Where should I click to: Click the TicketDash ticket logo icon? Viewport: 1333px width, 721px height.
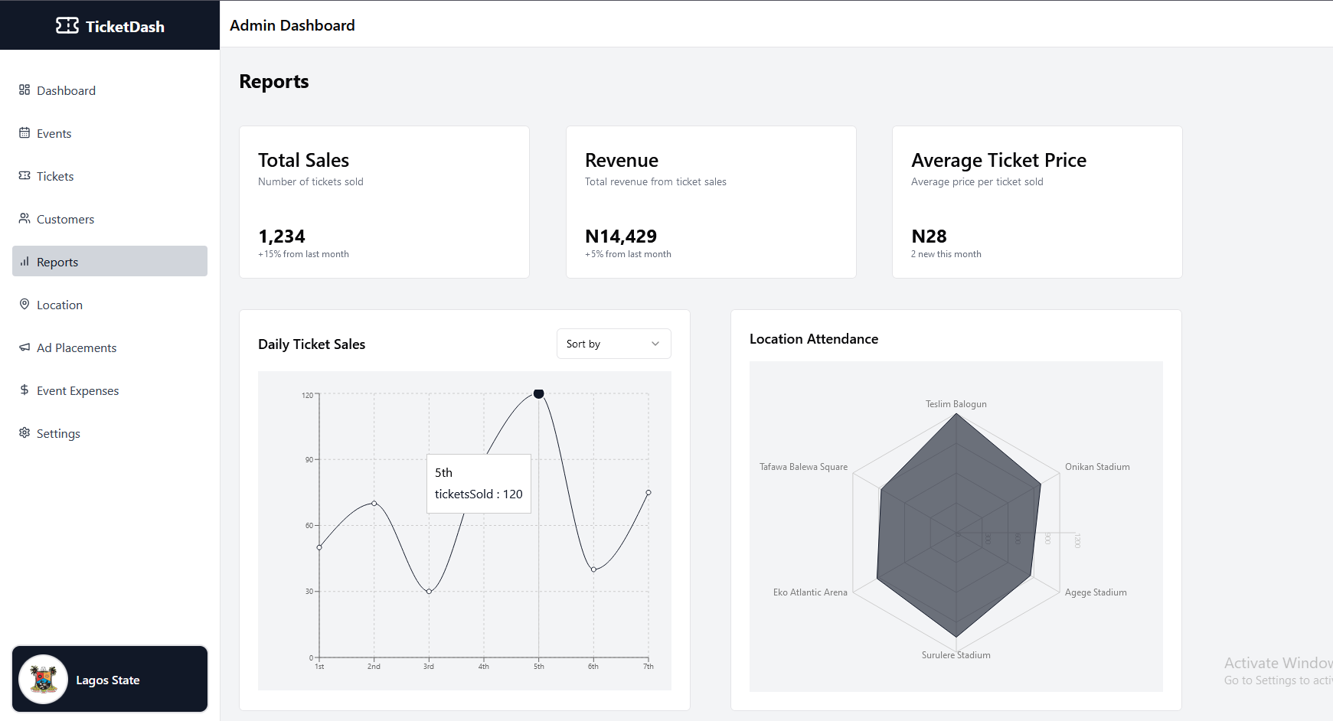(x=67, y=26)
